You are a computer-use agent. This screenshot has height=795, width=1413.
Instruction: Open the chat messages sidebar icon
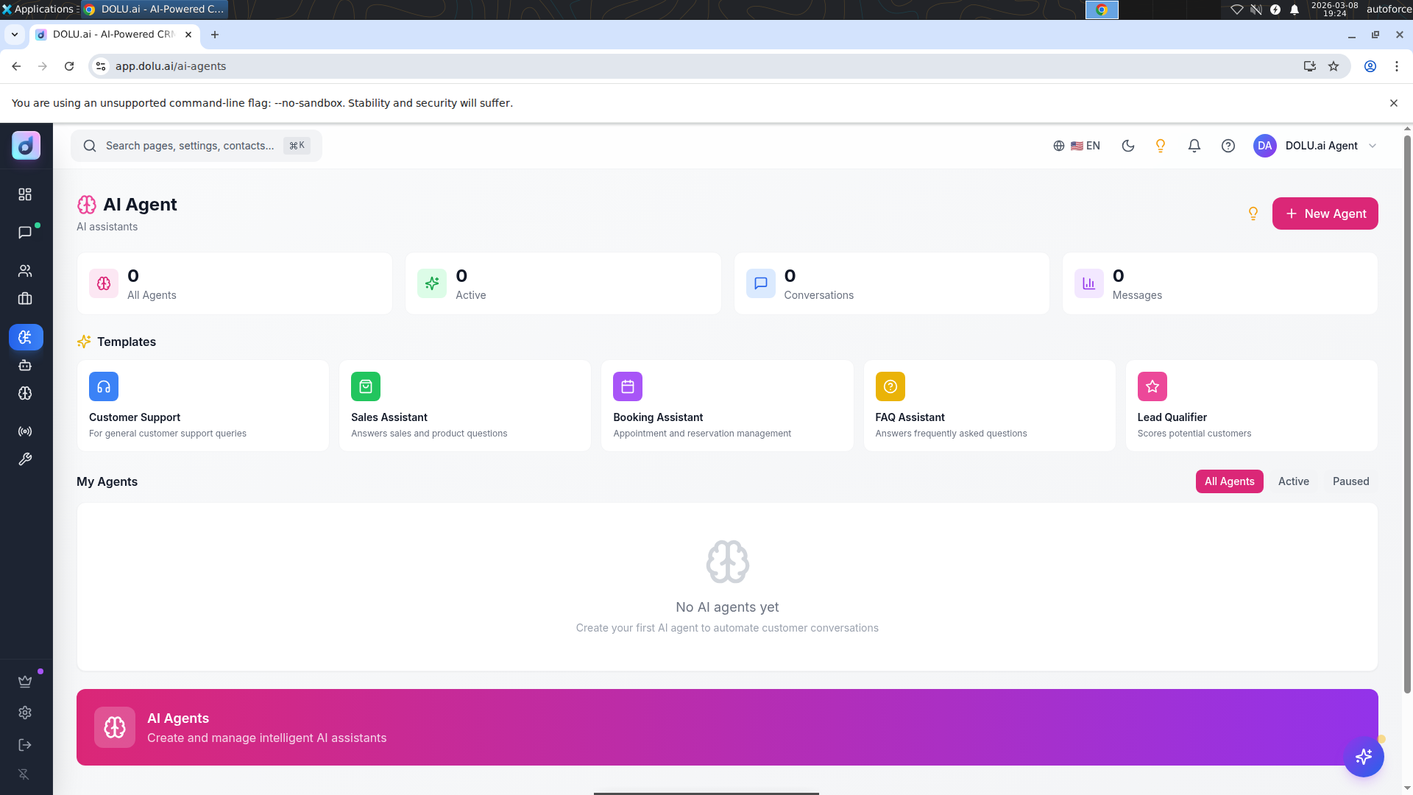25,233
